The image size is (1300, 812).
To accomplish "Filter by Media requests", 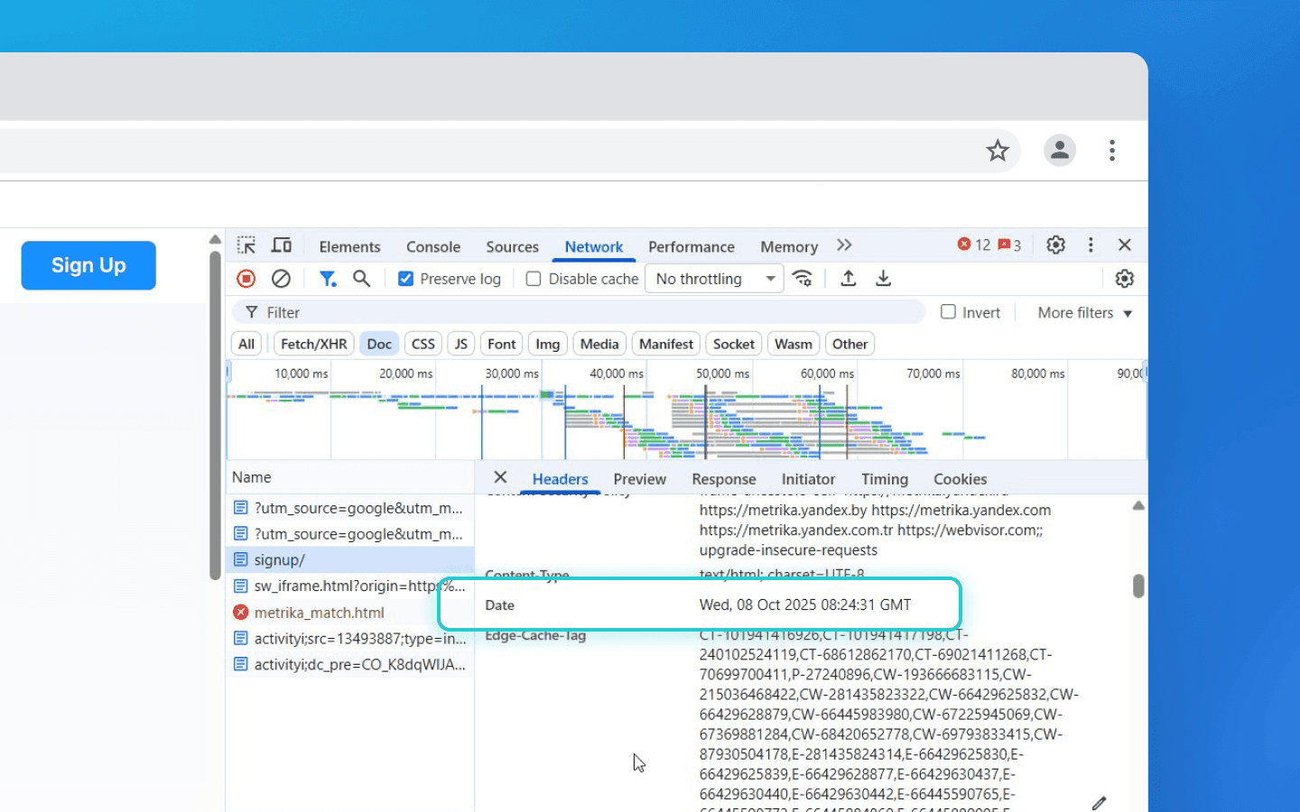I will tap(599, 344).
